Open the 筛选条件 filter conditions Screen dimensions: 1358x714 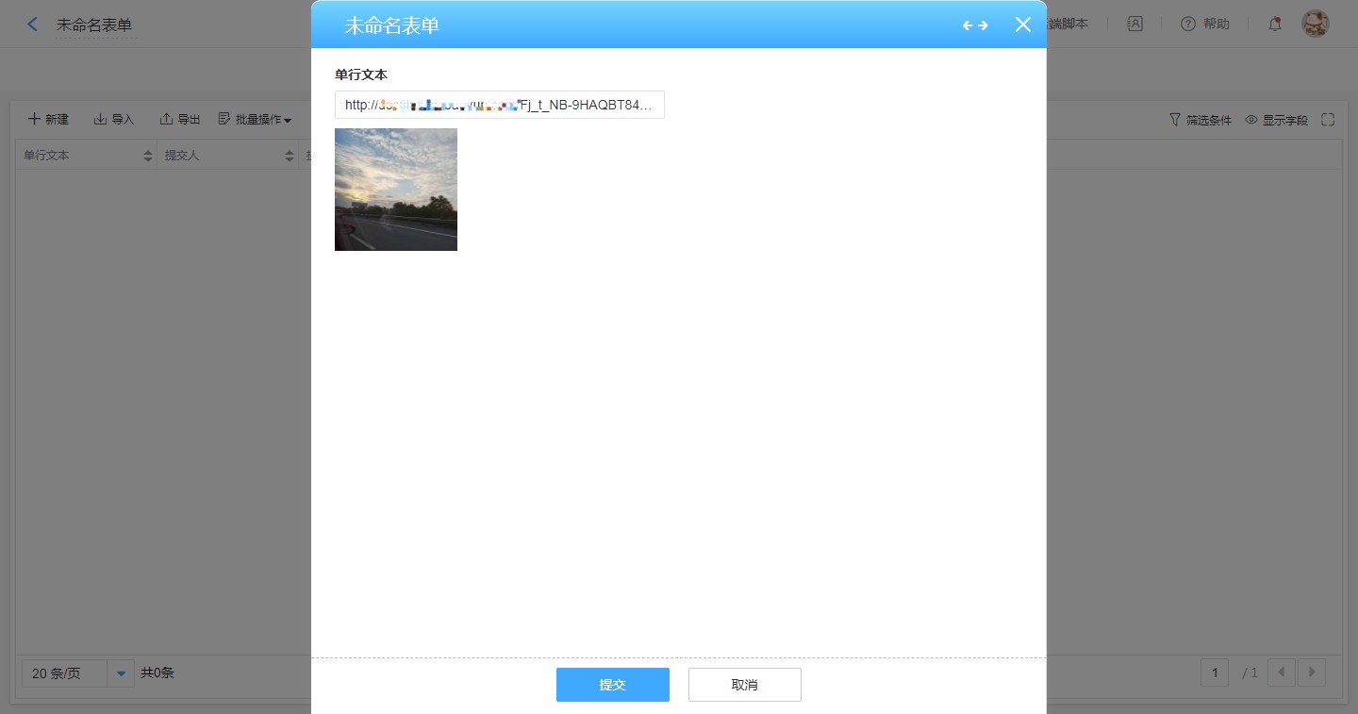[1201, 120]
